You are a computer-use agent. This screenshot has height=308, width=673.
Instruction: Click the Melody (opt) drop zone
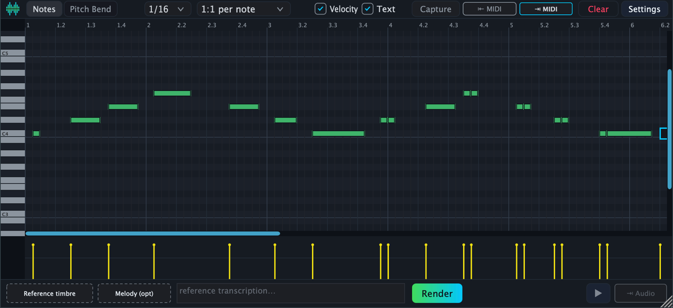(134, 293)
